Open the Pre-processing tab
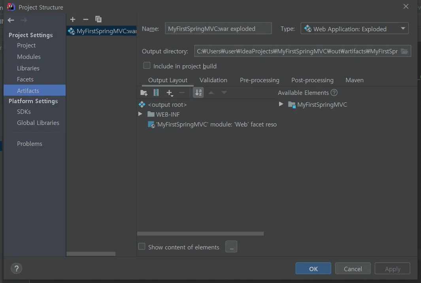 click(259, 80)
